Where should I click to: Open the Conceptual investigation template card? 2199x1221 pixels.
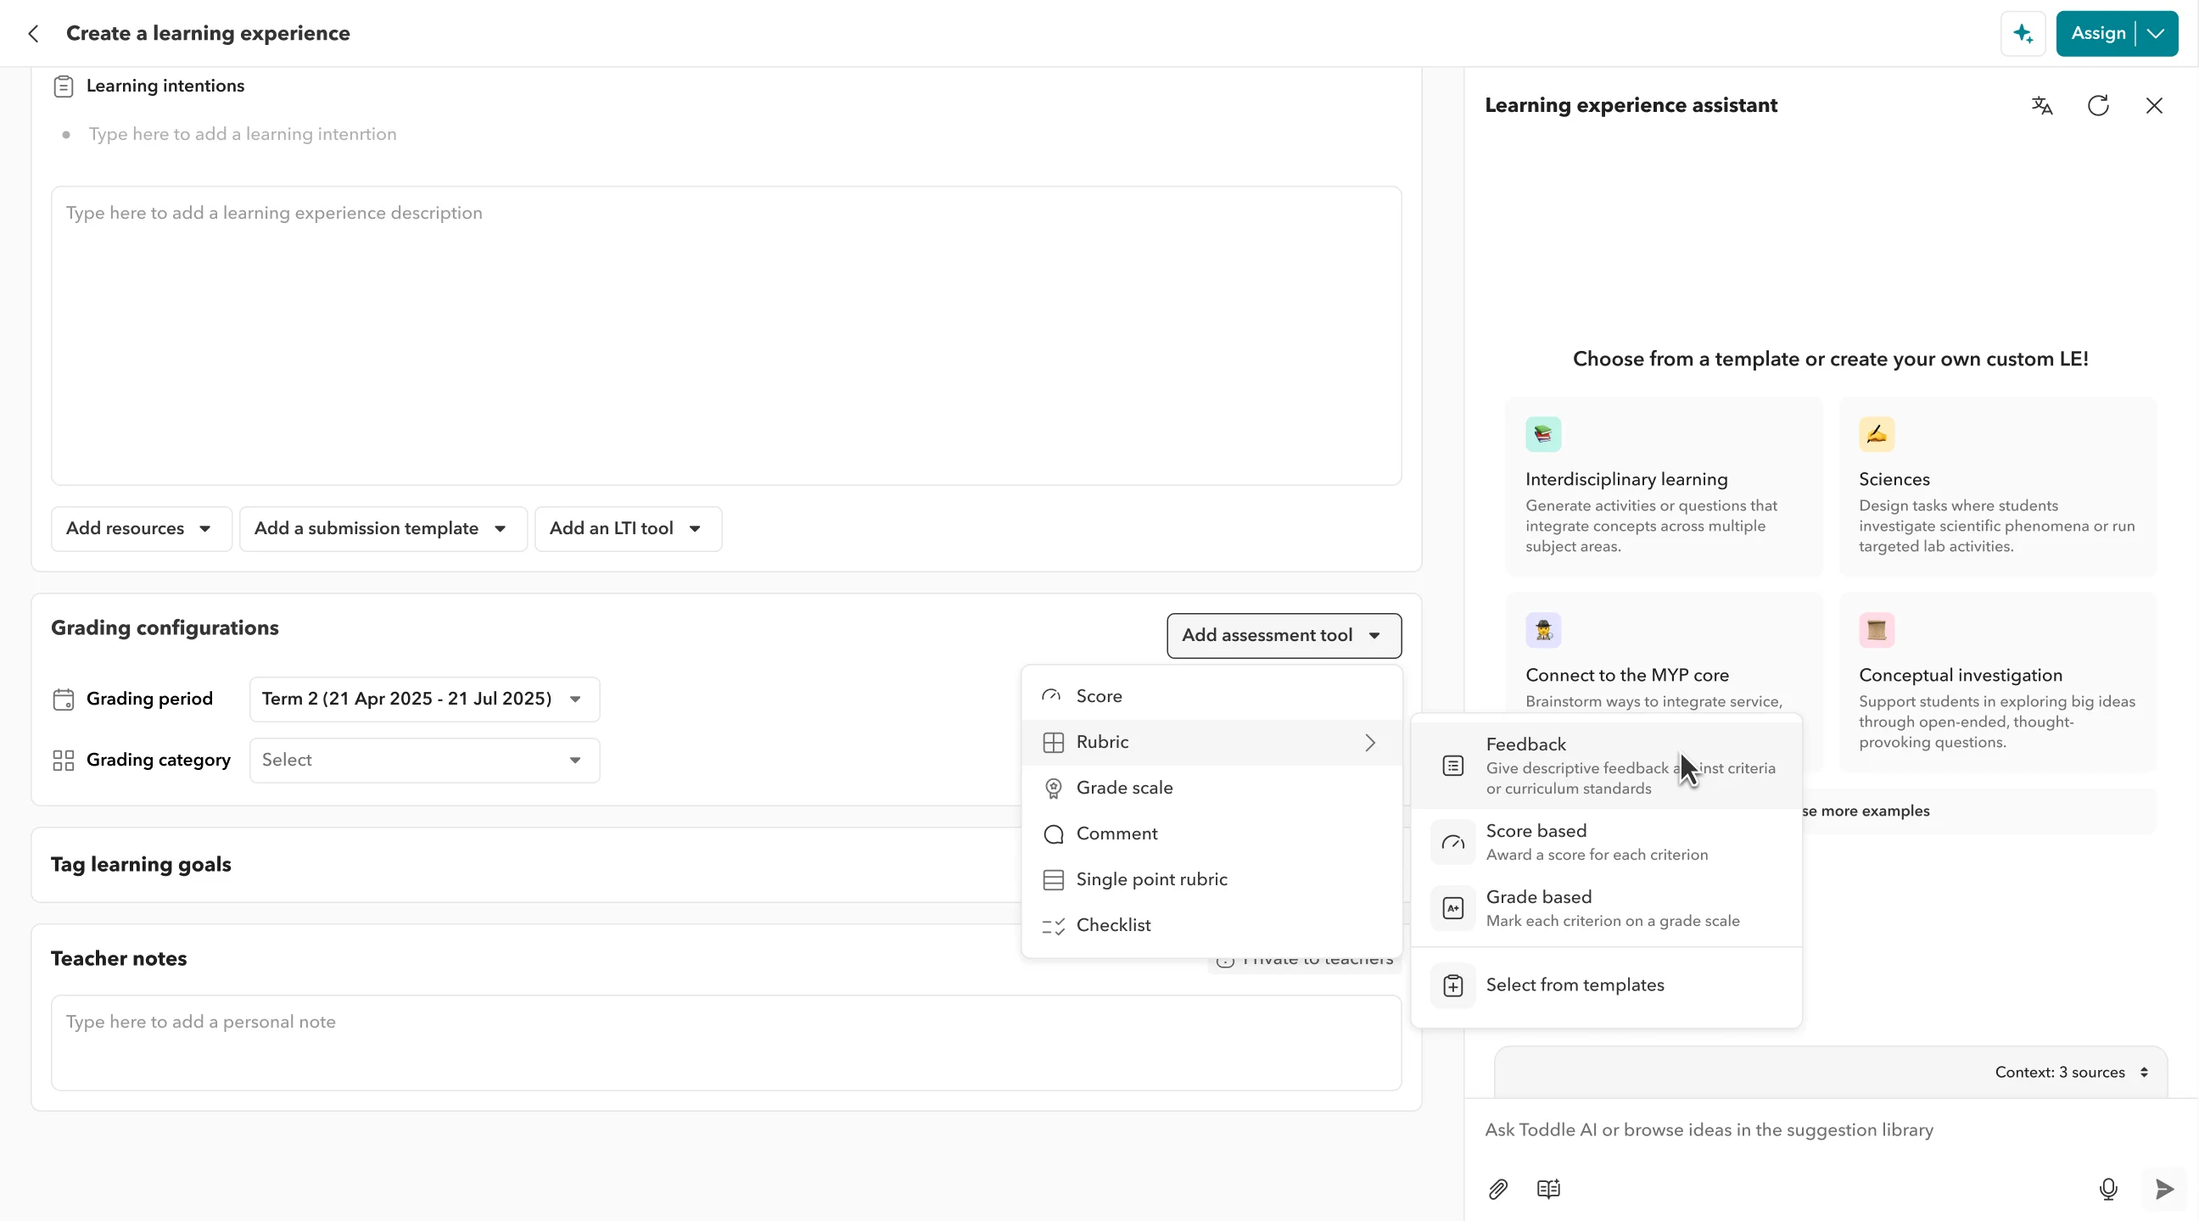[x=1998, y=683]
